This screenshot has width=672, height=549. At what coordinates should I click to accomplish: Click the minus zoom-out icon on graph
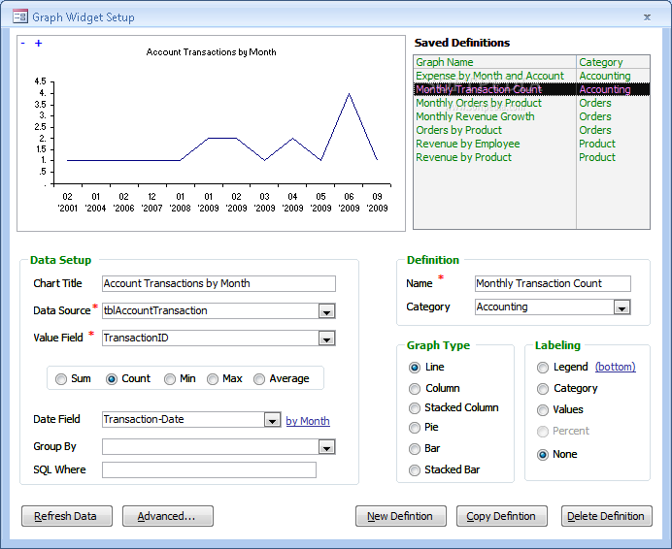pyautogui.click(x=23, y=44)
